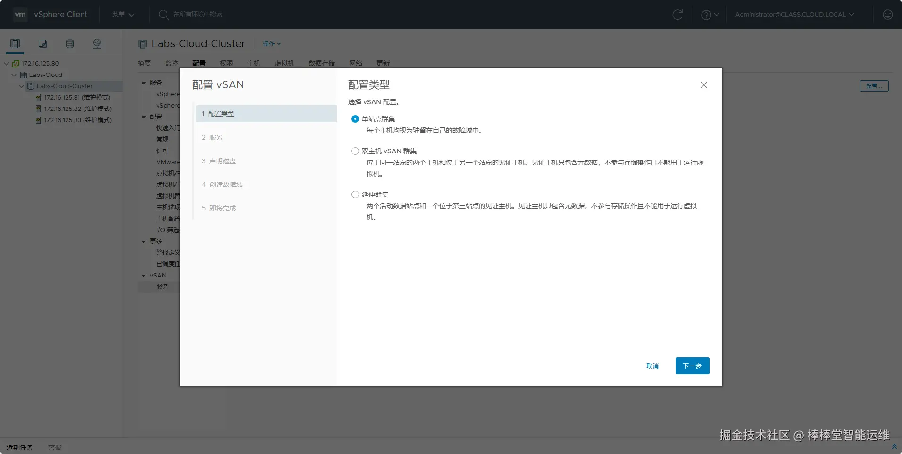Open the 警报 panel tab
902x454 pixels.
point(55,447)
